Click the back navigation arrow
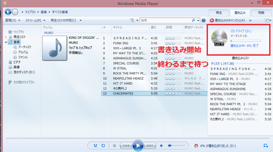Viewport: 273px width, 152px height. 8,12
